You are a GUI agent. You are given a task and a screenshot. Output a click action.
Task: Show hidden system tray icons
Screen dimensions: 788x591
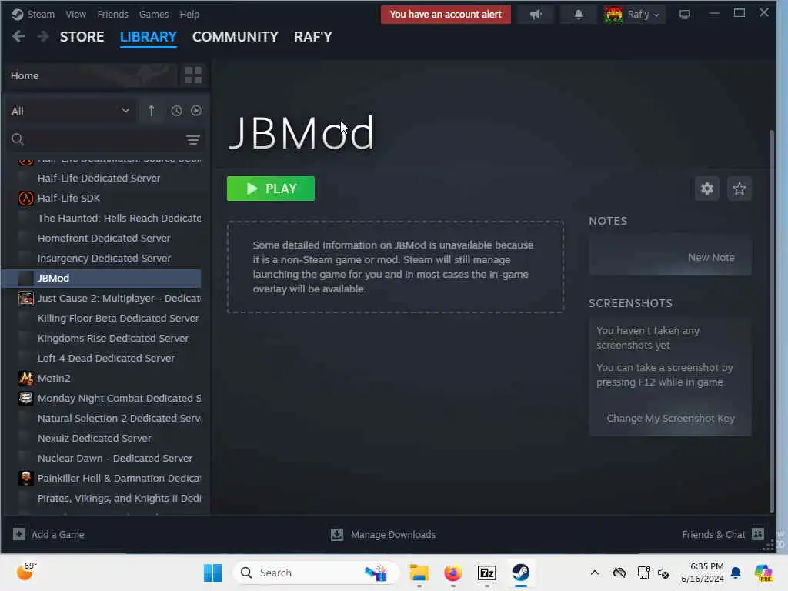pos(595,573)
